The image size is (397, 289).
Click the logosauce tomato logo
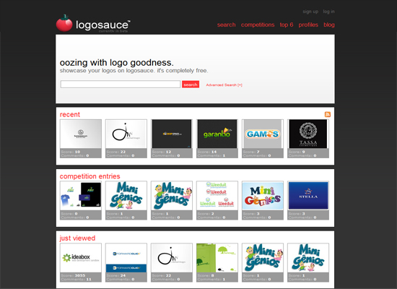coord(64,23)
